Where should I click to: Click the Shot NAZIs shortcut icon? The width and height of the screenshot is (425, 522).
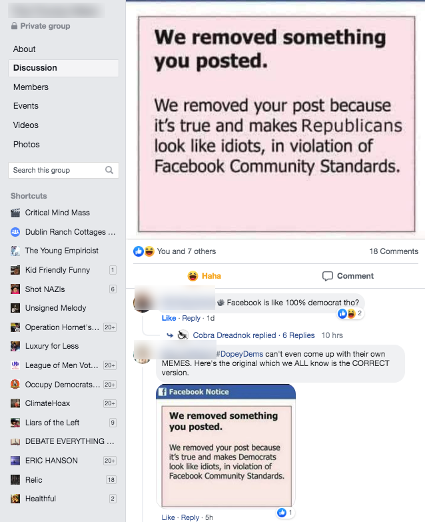[15, 289]
